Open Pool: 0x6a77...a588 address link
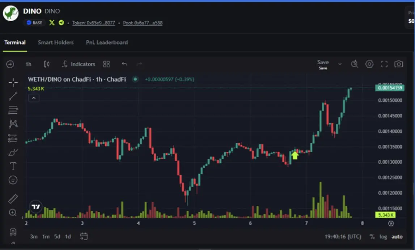 (x=143, y=23)
